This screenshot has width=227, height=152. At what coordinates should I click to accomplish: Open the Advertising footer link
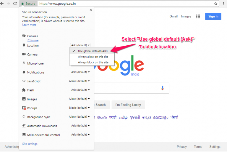(x=12, y=147)
